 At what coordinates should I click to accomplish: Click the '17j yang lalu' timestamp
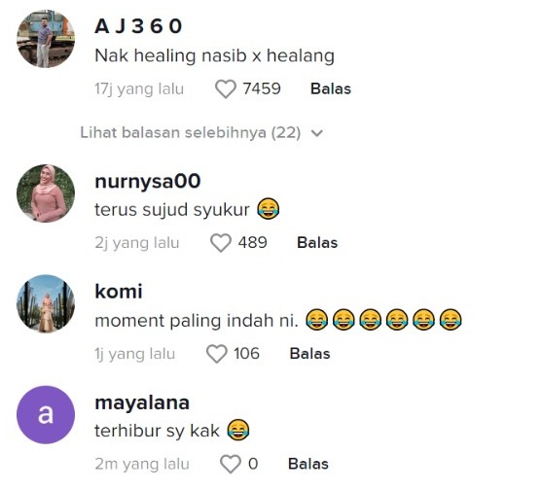pyautogui.click(x=139, y=89)
